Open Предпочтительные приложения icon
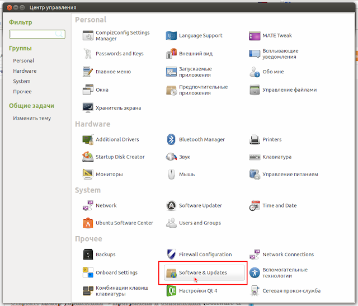358x306 pixels. 171,90
